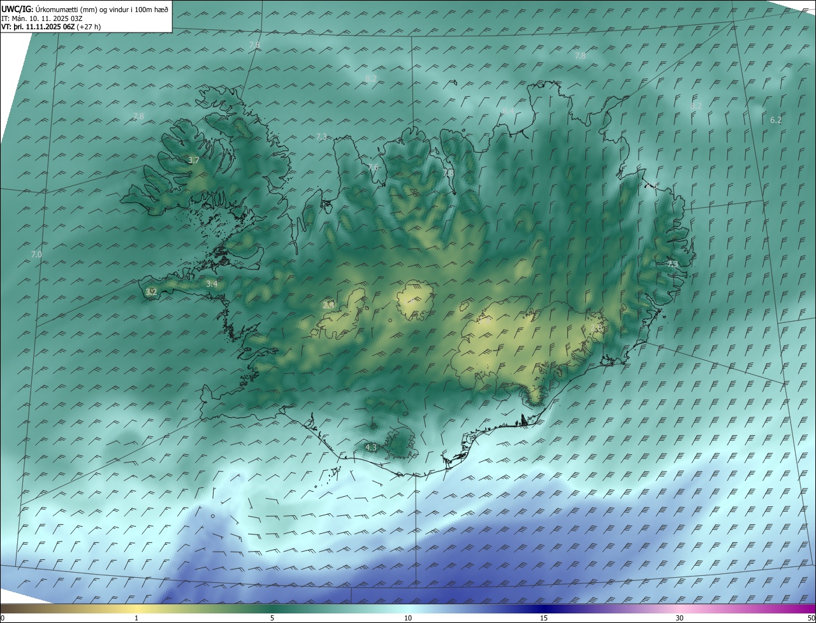816x623 pixels.
Task: Click the '0' label on the color scale
Action: tap(3, 618)
